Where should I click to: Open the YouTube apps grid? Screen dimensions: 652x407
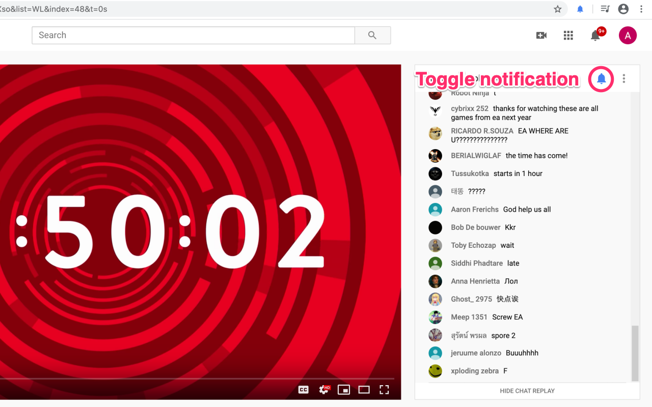click(x=568, y=35)
